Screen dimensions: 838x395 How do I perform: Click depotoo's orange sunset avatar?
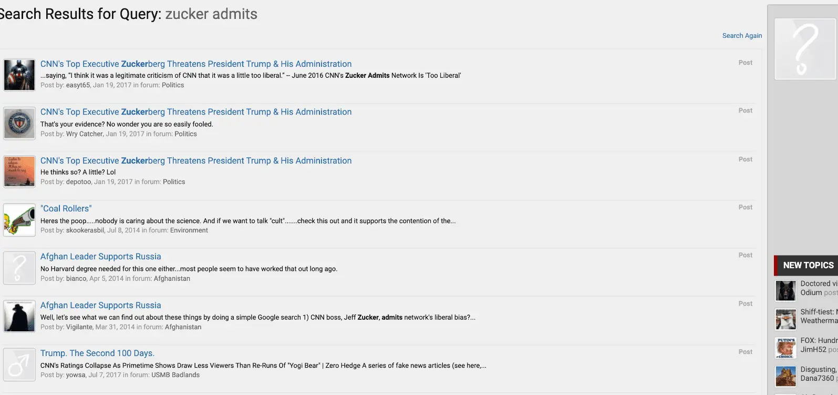click(19, 171)
